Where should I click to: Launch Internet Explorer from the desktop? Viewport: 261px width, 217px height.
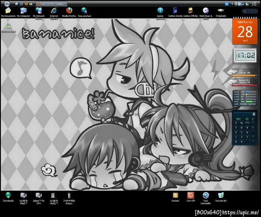coord(54,10)
